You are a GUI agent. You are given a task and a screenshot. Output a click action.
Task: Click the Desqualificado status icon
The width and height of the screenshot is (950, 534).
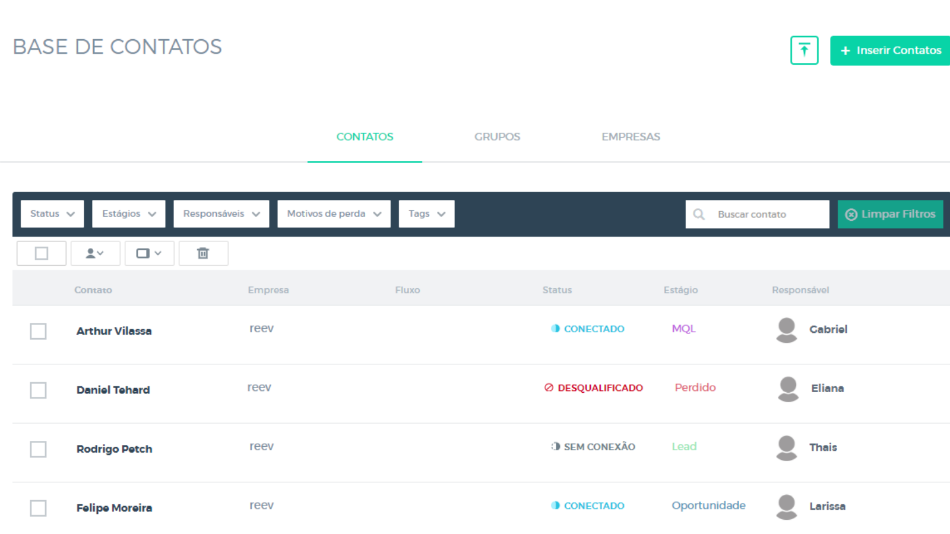coord(549,388)
